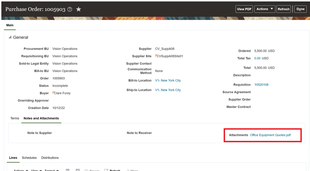
Task: Open Ship-to Location V1- New York City link
Action: (x=168, y=90)
